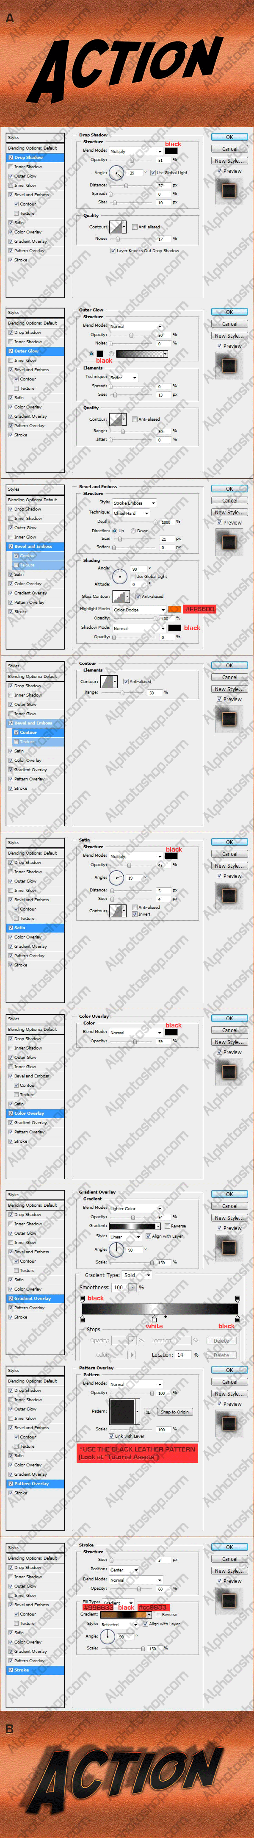
Task: Select highlighted Outer Glow in styles list
Action: click(35, 351)
